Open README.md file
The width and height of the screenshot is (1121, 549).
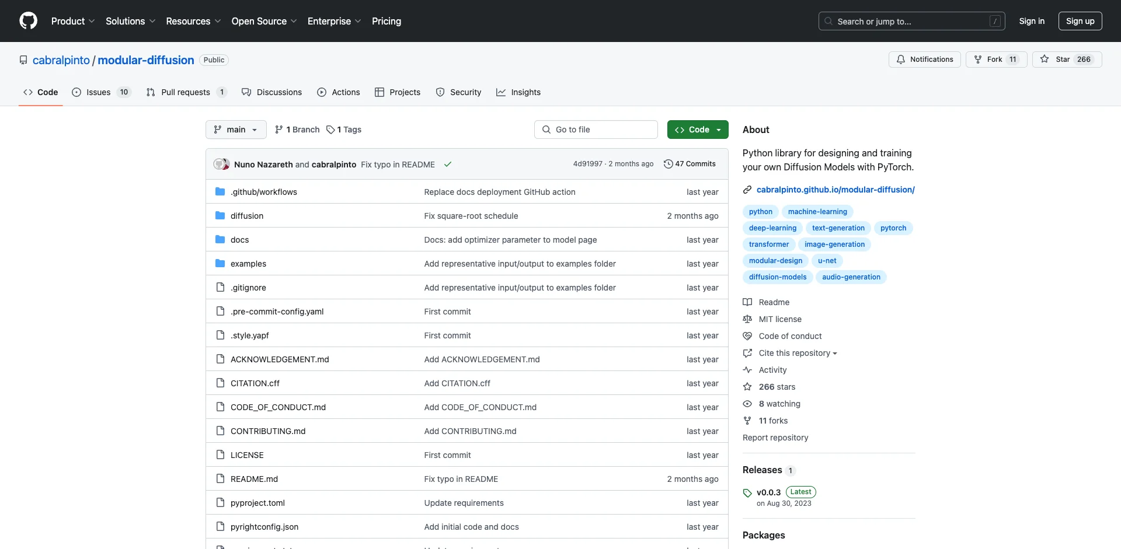coord(254,479)
